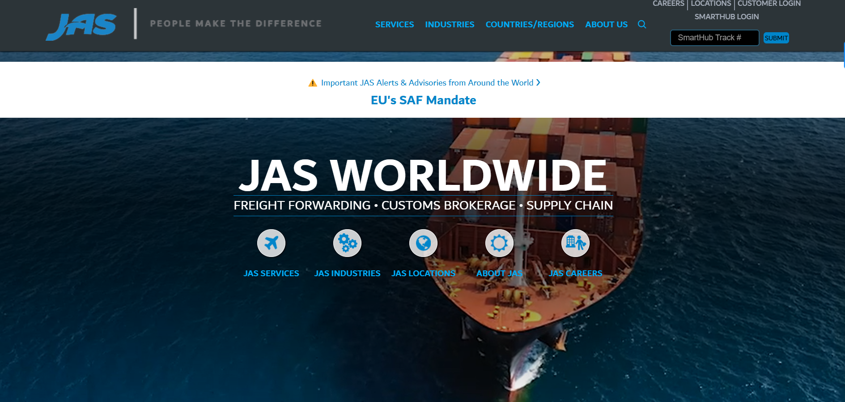Click the yellow warning triangle alert icon
Image resolution: width=845 pixels, height=402 pixels.
click(313, 83)
